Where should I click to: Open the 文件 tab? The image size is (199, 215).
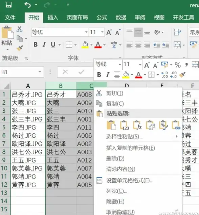click(x=10, y=18)
